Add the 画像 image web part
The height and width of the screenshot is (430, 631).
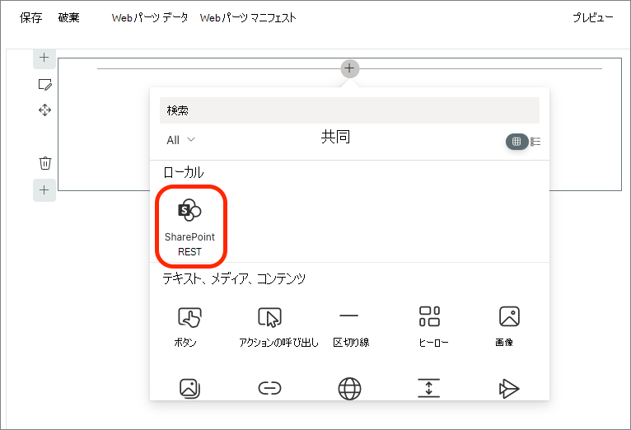point(508,327)
